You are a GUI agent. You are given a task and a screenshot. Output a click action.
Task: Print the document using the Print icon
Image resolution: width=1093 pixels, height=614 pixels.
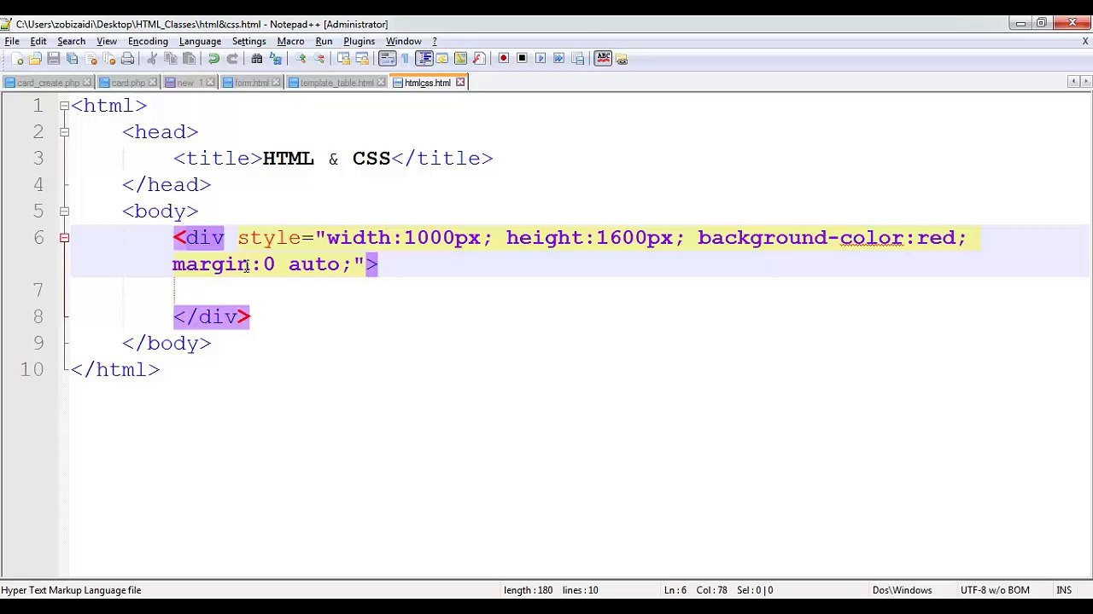[x=128, y=58]
